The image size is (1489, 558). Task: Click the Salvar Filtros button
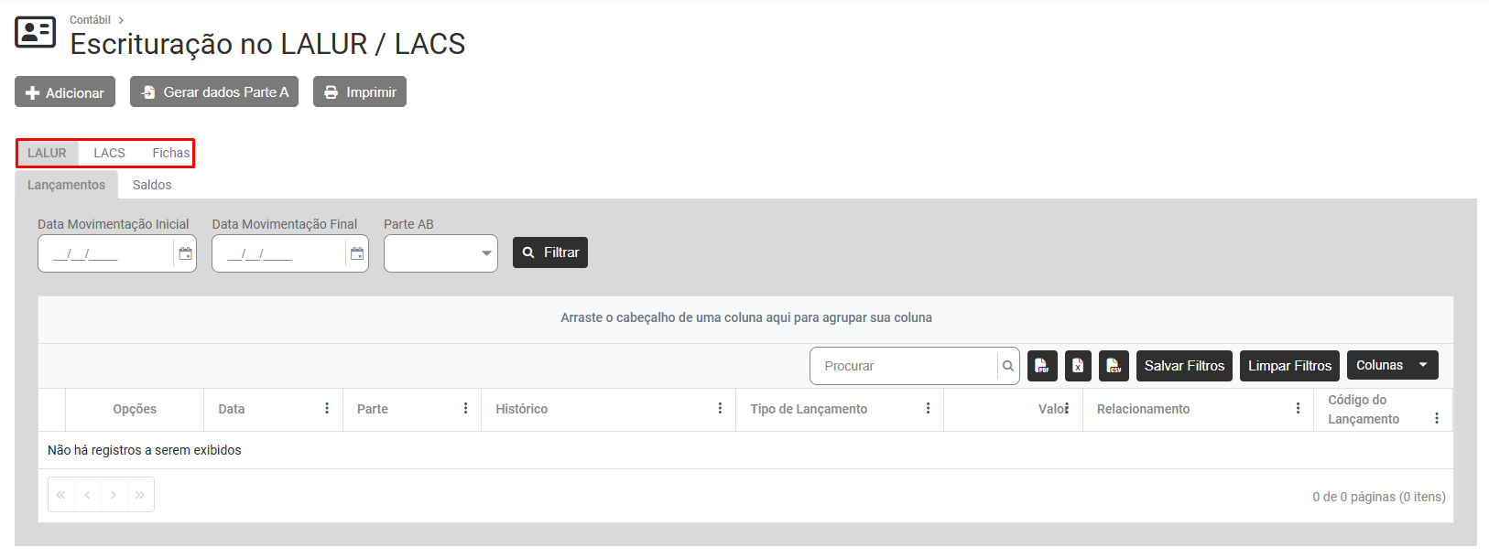click(1184, 366)
